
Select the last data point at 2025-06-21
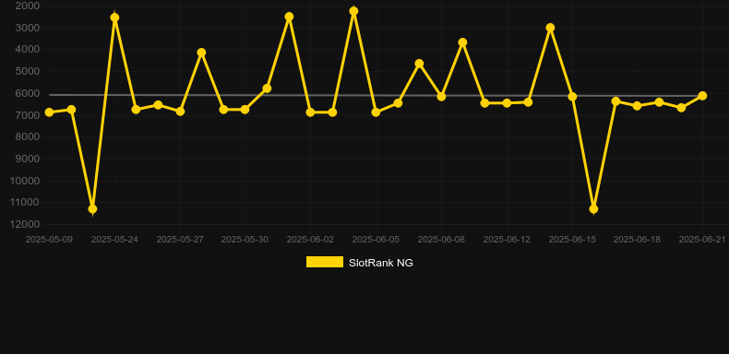pyautogui.click(x=702, y=96)
